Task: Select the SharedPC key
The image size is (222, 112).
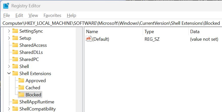Action: pos(29,59)
